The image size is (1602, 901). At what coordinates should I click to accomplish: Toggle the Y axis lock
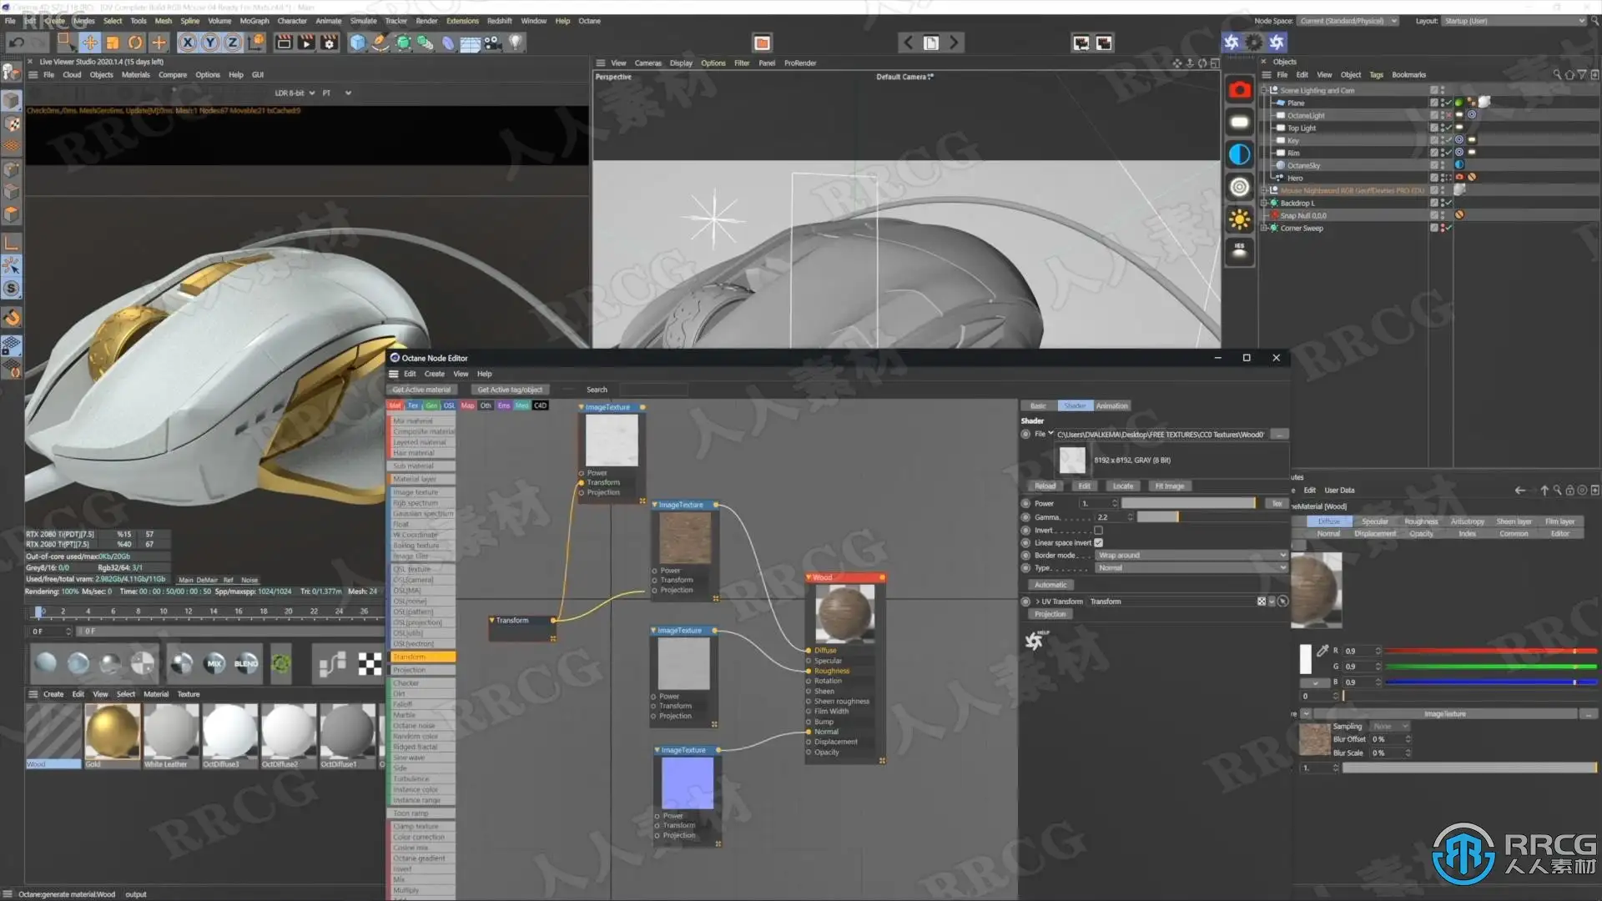(x=210, y=43)
